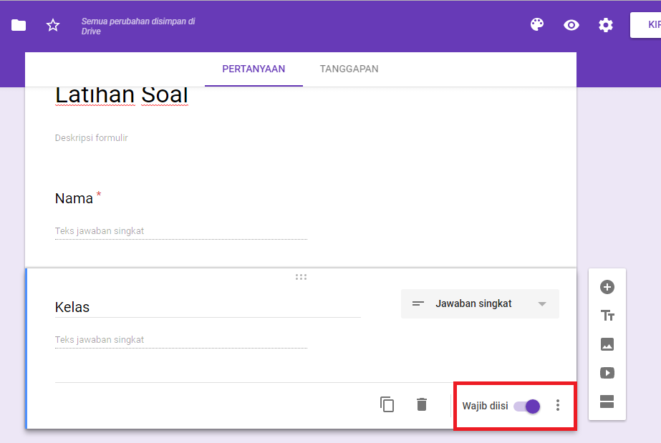Add a video from the side toolbar
The width and height of the screenshot is (661, 443).
(607, 373)
